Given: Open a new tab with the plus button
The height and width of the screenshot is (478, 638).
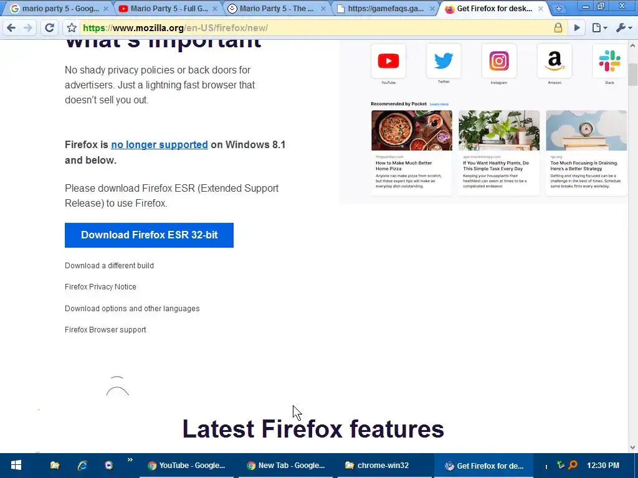Looking at the screenshot, I should point(559,9).
